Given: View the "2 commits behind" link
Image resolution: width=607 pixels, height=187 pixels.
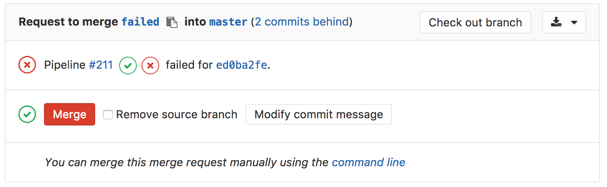Looking at the screenshot, I should 302,22.
